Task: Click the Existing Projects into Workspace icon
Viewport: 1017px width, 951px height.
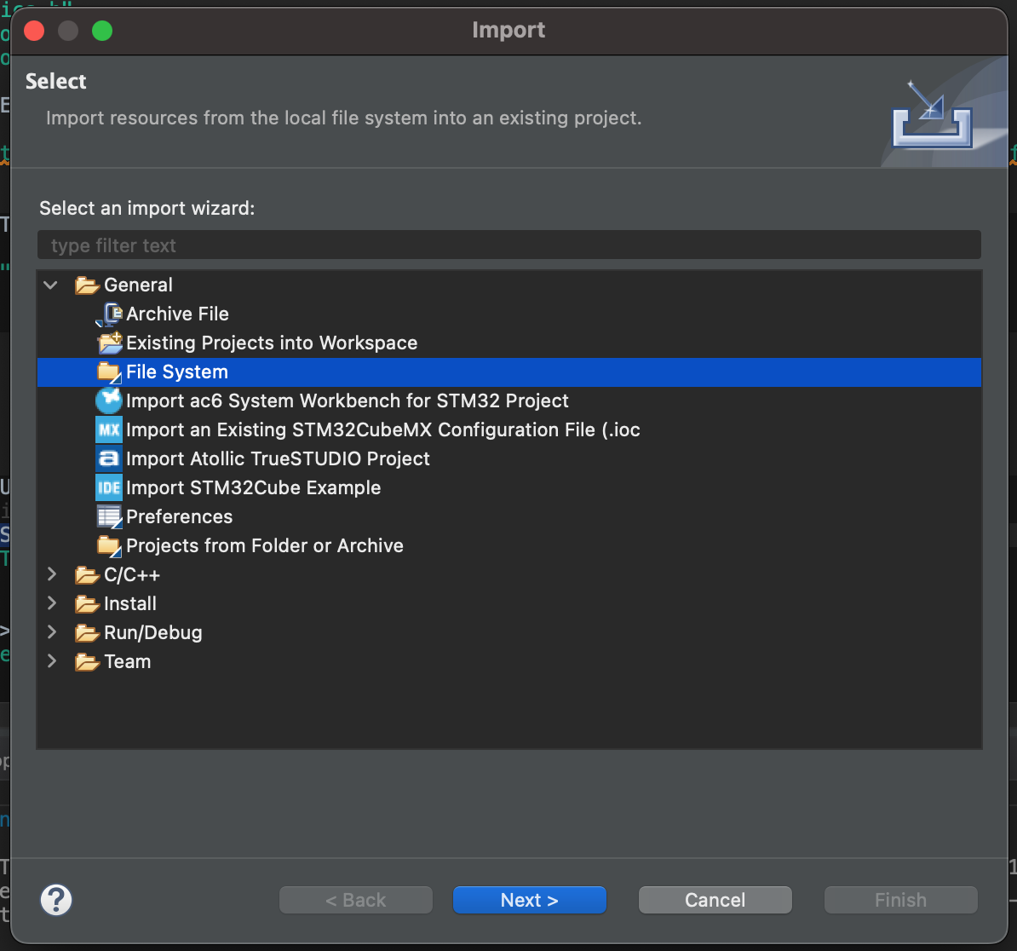Action: click(110, 343)
